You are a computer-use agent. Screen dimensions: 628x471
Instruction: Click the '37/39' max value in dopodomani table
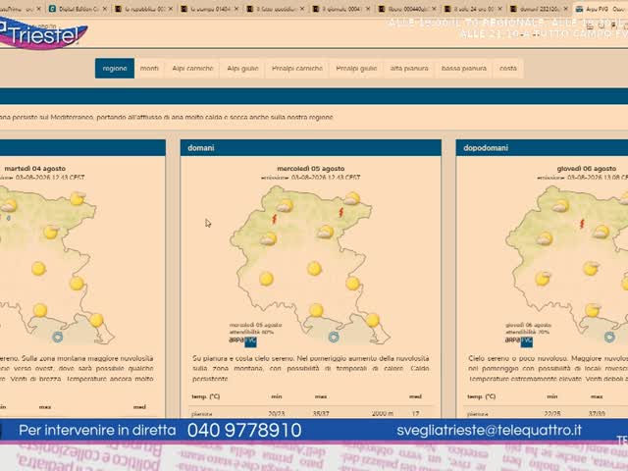pyautogui.click(x=597, y=413)
